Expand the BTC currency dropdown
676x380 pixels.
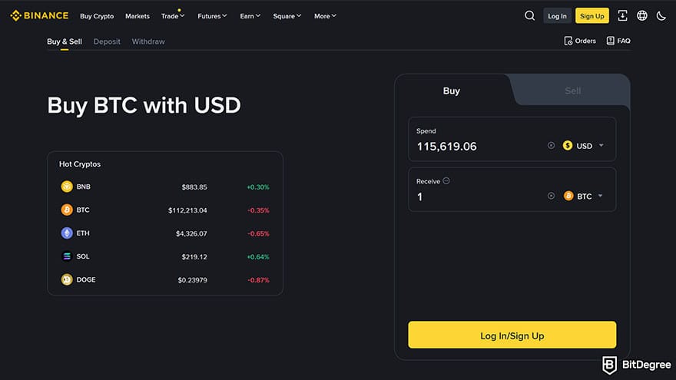(x=601, y=196)
